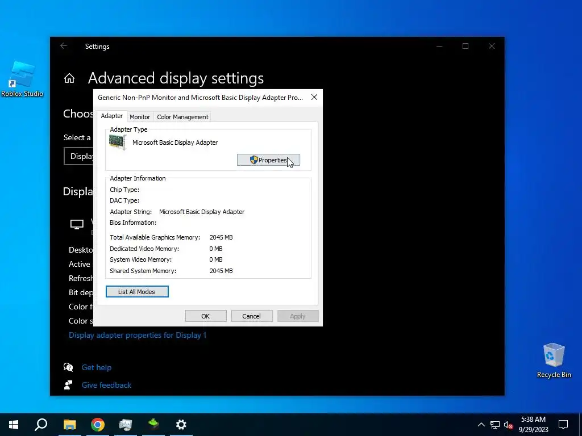Open the display selection dropdown in Settings

pyautogui.click(x=78, y=156)
